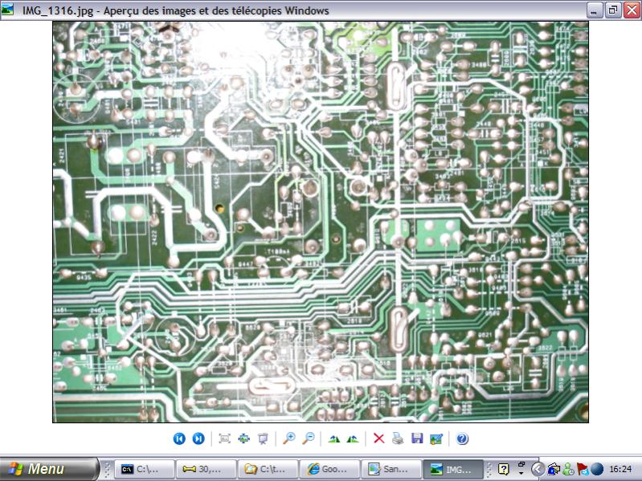The width and height of the screenshot is (642, 481).
Task: Click the 16:24 clock
Action: (620, 469)
